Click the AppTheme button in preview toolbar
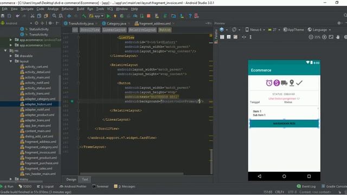This screenshot has height=195, width=347. [293, 30]
